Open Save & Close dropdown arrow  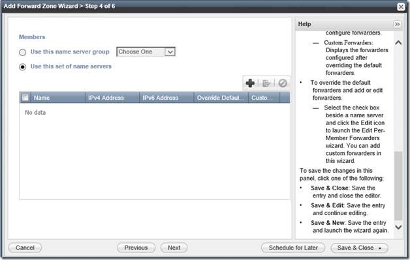pyautogui.click(x=380, y=248)
